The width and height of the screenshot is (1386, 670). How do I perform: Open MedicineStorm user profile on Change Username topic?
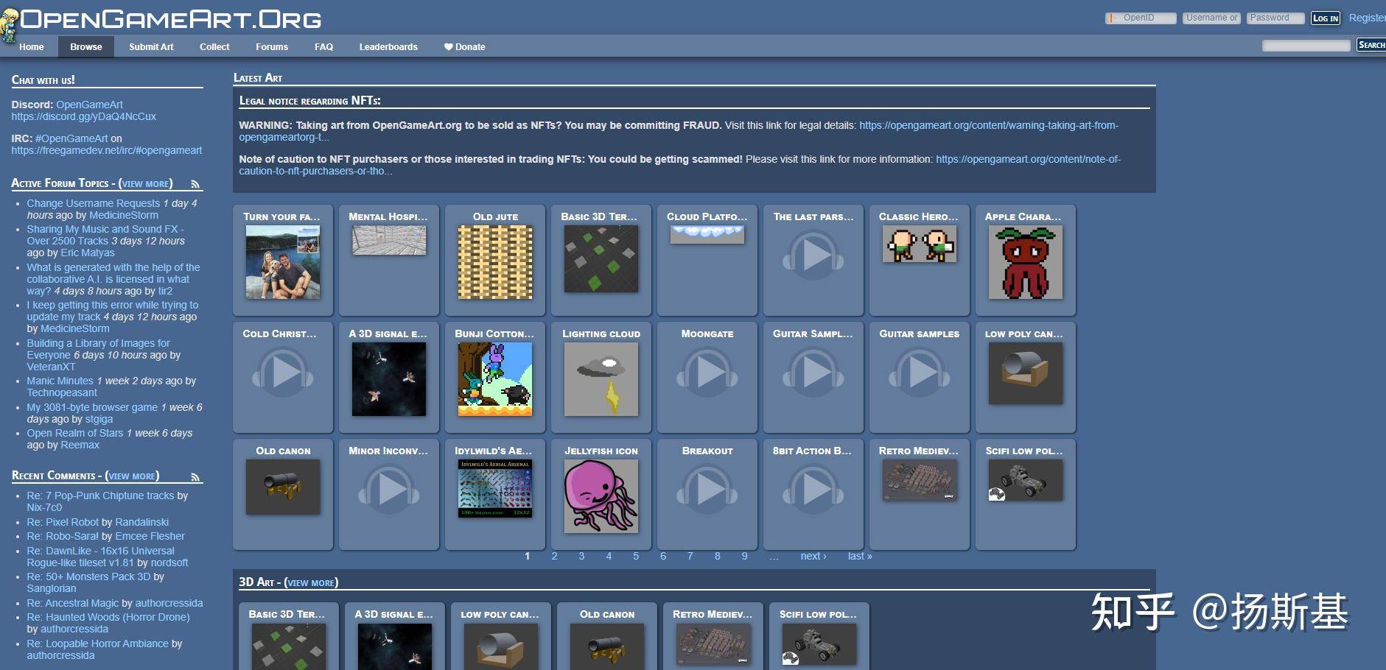point(124,215)
